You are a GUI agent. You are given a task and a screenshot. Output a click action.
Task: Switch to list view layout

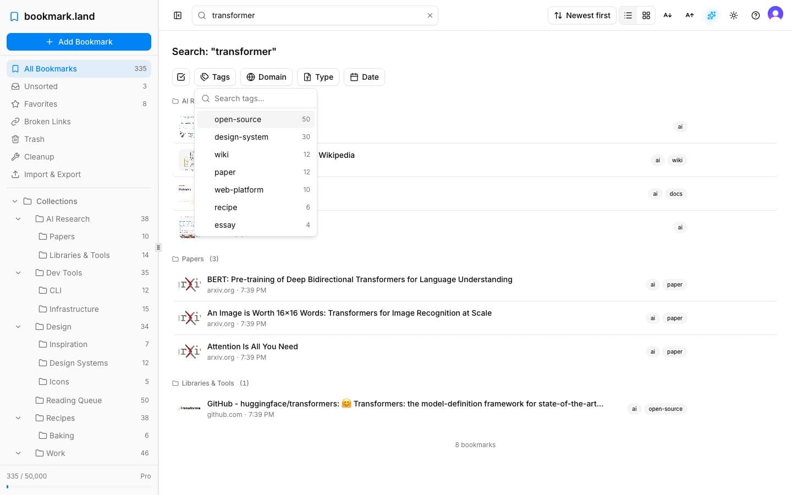pos(628,15)
